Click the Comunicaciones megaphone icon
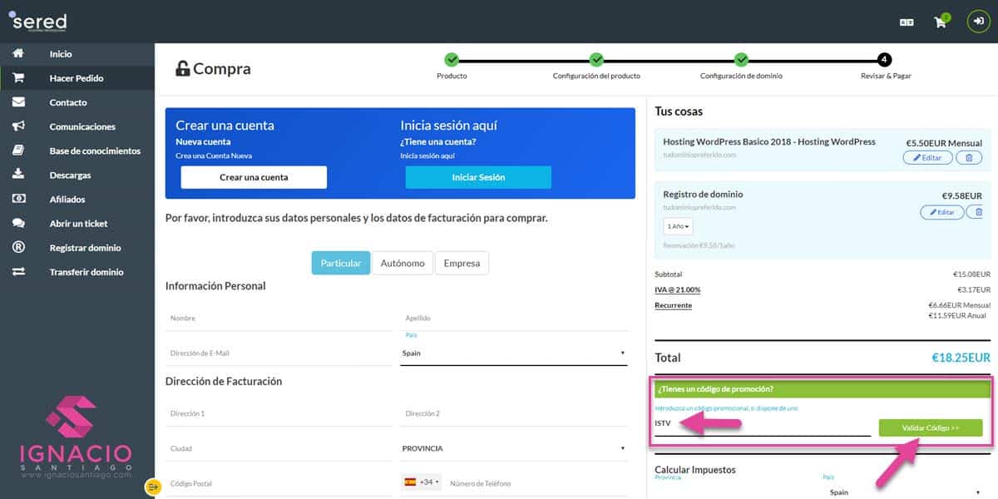The width and height of the screenshot is (998, 499). tap(18, 126)
